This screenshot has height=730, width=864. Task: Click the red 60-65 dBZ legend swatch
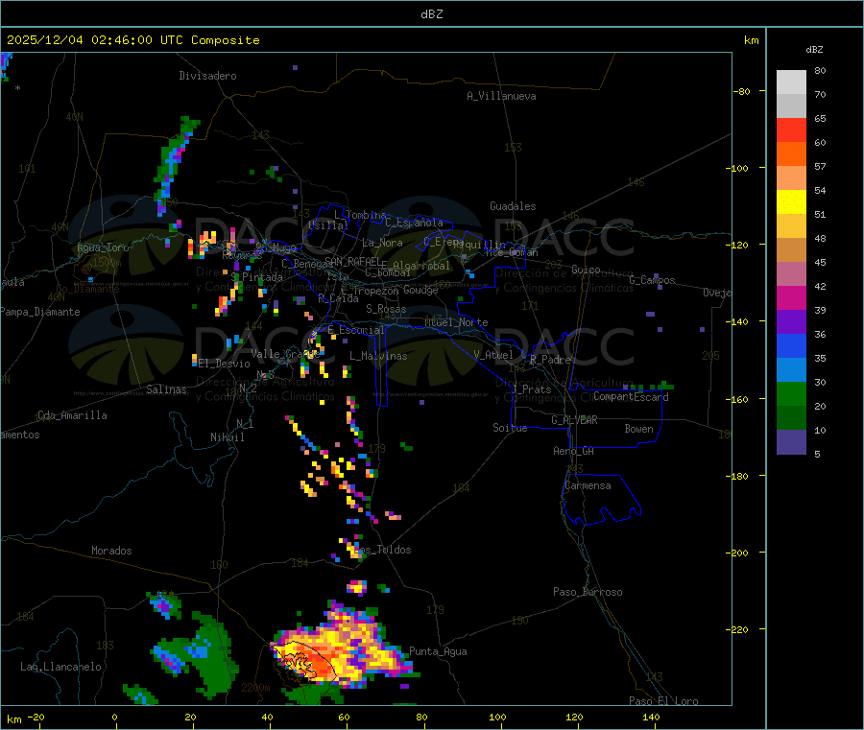(x=791, y=130)
